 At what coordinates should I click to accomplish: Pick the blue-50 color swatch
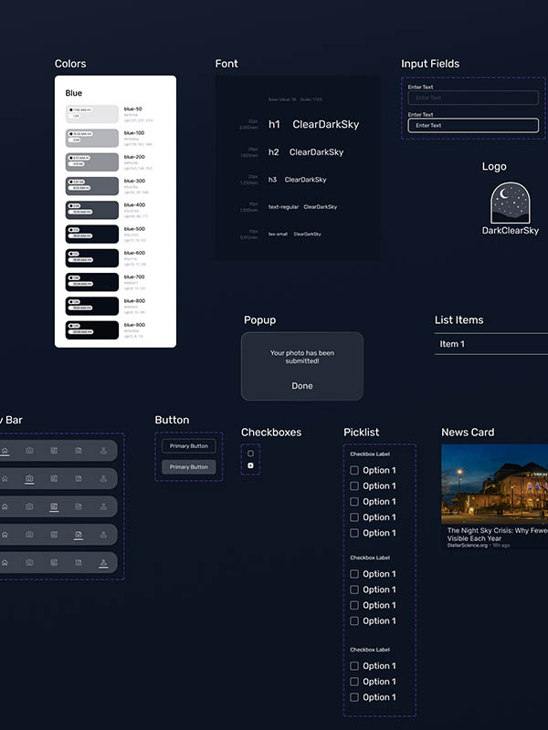click(x=92, y=114)
